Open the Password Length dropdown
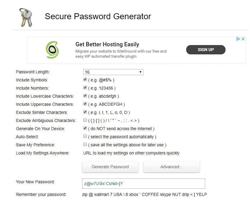This screenshot has width=249, height=201. coord(113,72)
